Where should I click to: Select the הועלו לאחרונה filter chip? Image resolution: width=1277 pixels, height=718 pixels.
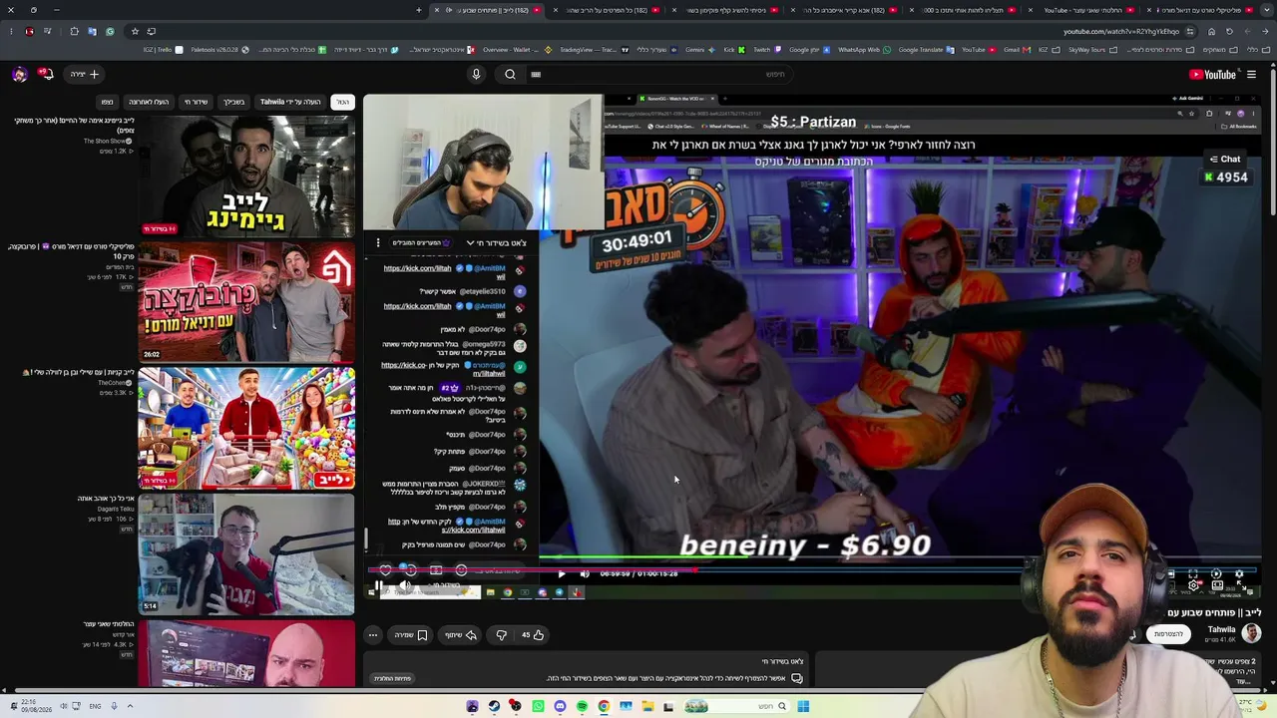[x=148, y=102]
